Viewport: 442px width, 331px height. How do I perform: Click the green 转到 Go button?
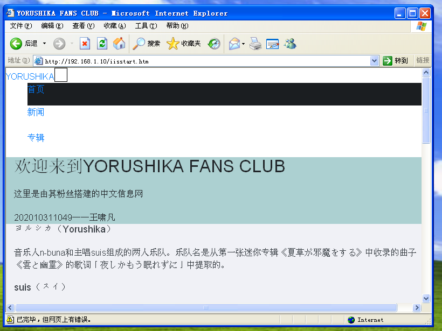396,60
